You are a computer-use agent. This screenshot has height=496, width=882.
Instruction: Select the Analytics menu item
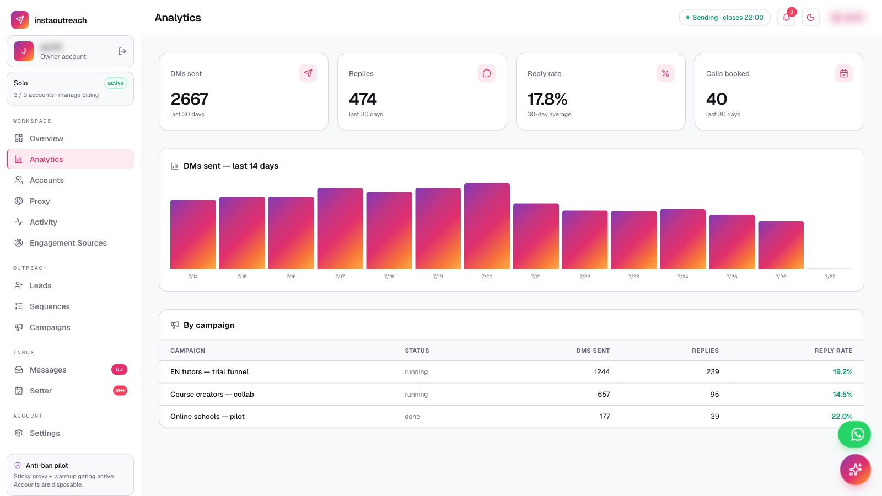point(70,159)
